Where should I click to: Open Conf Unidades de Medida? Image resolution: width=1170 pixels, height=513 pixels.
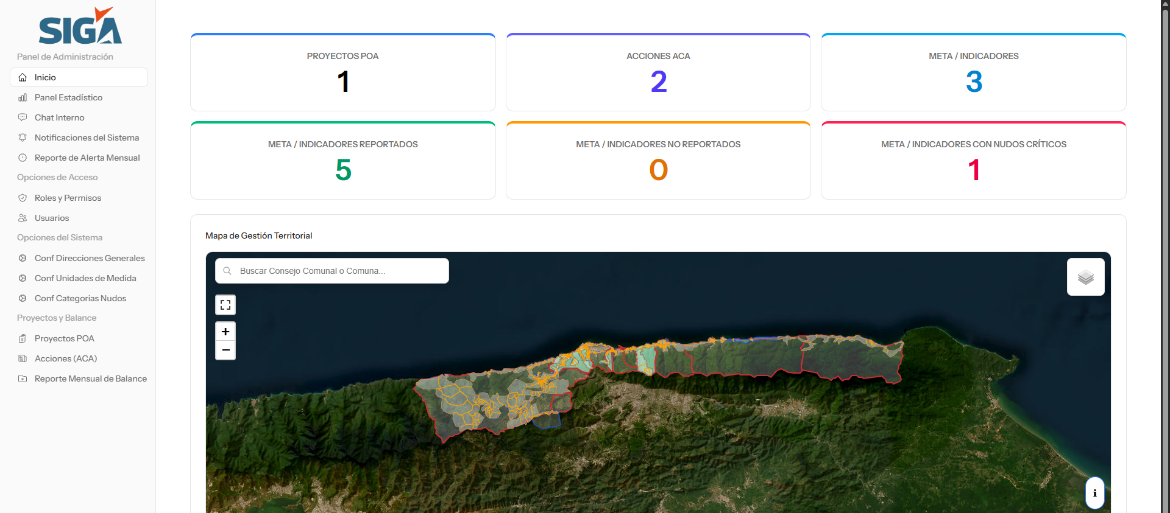[85, 278]
